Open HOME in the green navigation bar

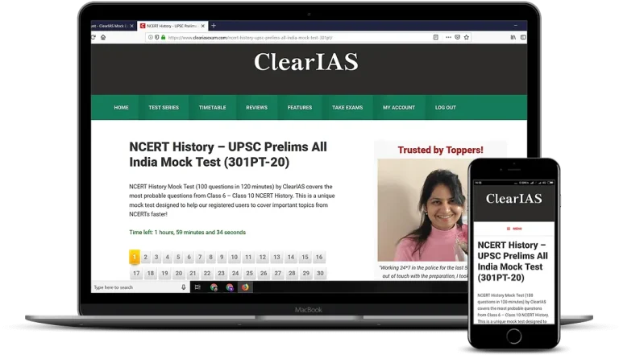[121, 107]
